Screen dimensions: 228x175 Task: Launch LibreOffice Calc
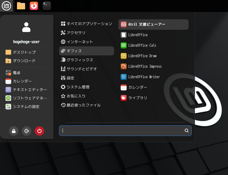(x=153, y=45)
